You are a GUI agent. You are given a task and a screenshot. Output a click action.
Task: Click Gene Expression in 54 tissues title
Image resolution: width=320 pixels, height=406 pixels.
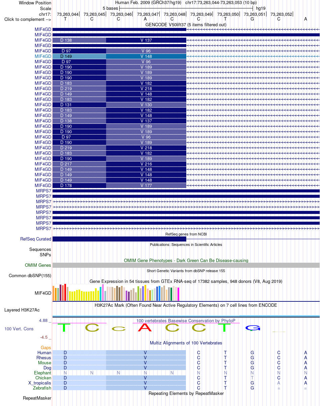tap(186, 281)
